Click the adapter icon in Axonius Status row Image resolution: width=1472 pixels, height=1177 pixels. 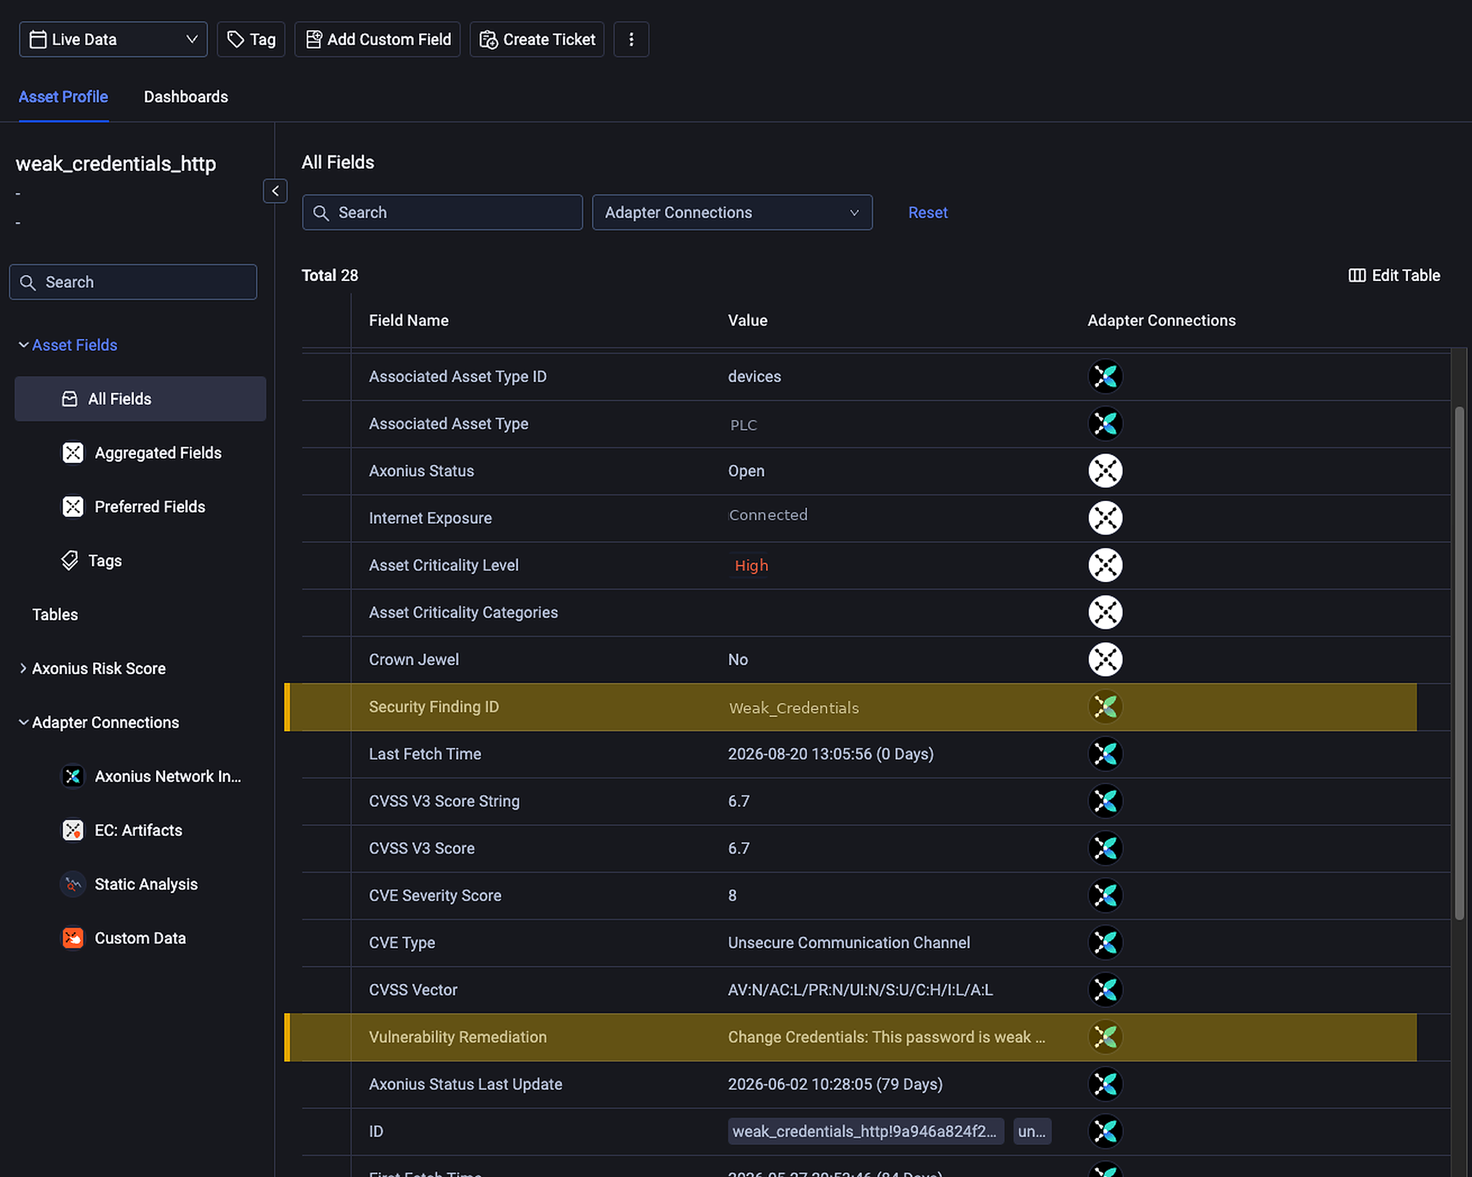[x=1105, y=471]
